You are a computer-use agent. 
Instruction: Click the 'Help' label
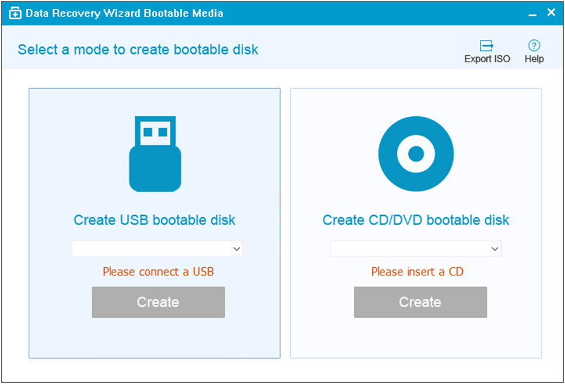pyautogui.click(x=534, y=59)
